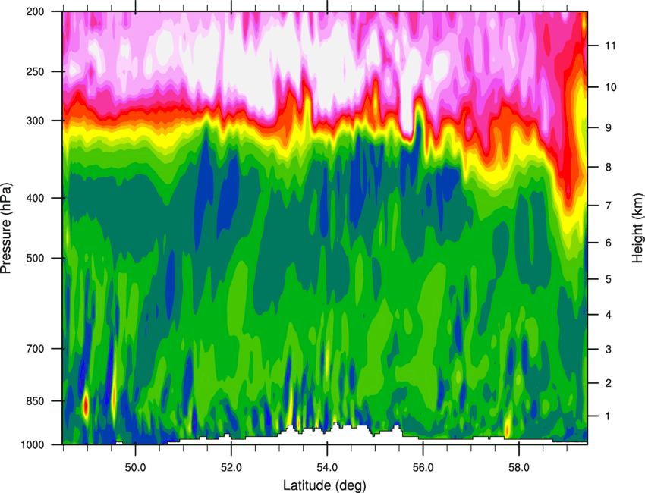Click the 50.0 latitude tick label

tap(135, 467)
